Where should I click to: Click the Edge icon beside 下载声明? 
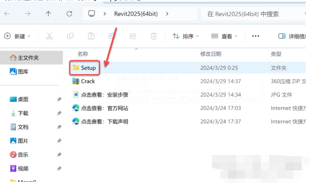(x=76, y=121)
